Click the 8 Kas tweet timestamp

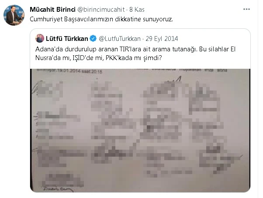[137, 10]
